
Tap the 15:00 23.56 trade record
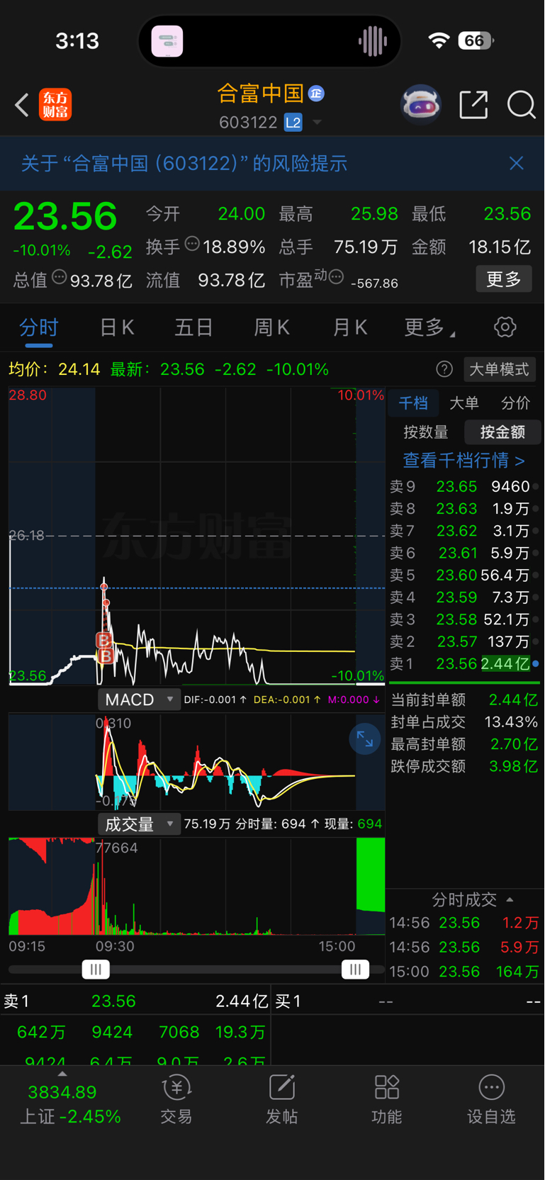464,972
